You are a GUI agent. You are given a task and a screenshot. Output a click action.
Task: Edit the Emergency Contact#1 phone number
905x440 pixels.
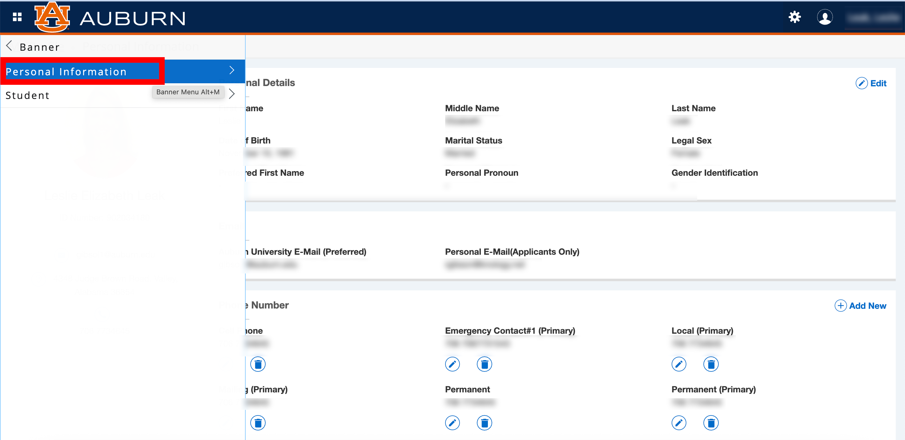[452, 364]
